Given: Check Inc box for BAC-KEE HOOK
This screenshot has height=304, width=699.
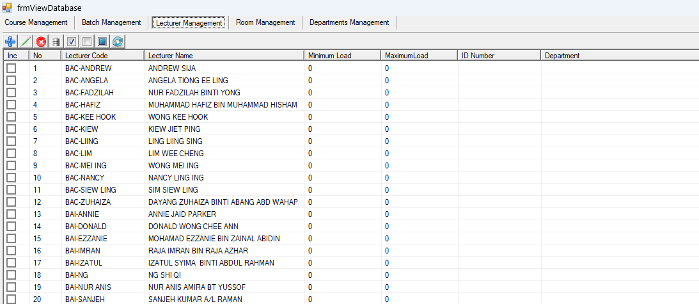Looking at the screenshot, I should pyautogui.click(x=11, y=117).
